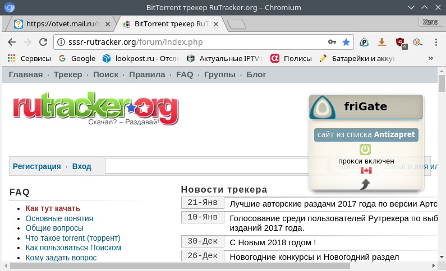Open Правила in the site menu

pos(147,74)
